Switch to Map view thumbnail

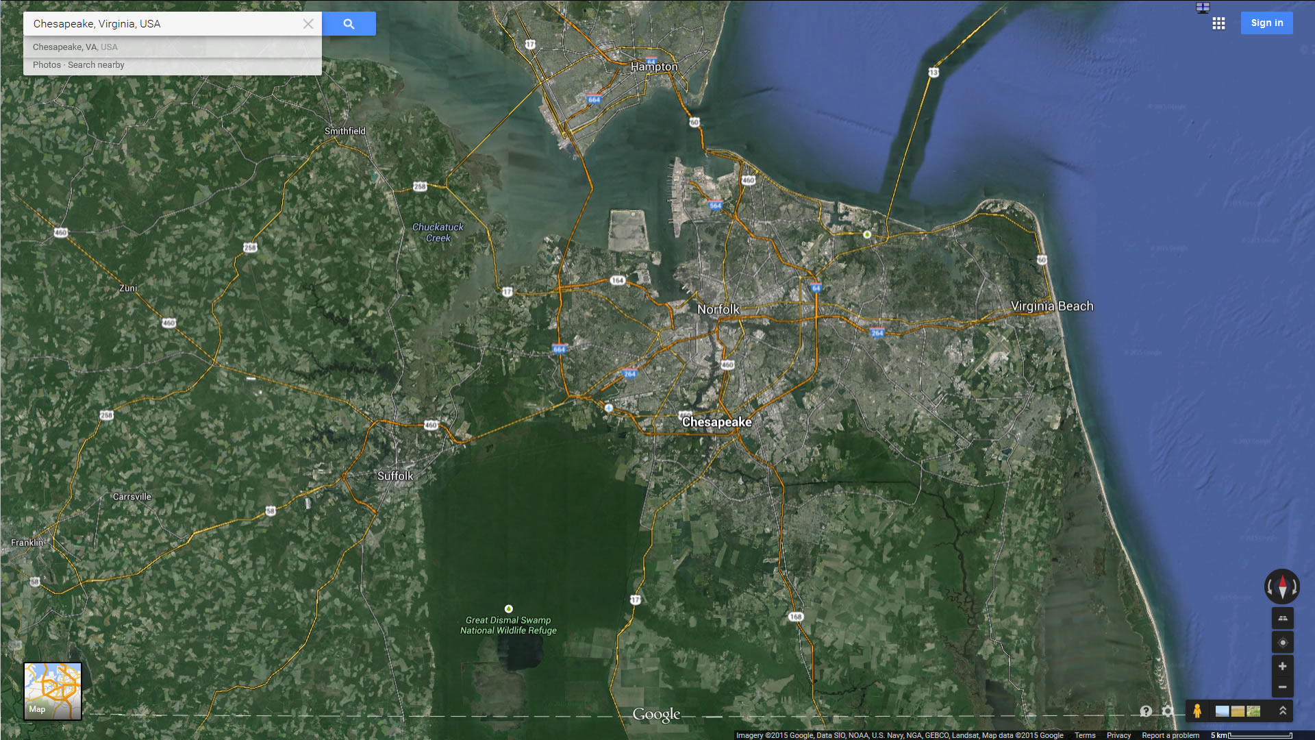pos(53,691)
